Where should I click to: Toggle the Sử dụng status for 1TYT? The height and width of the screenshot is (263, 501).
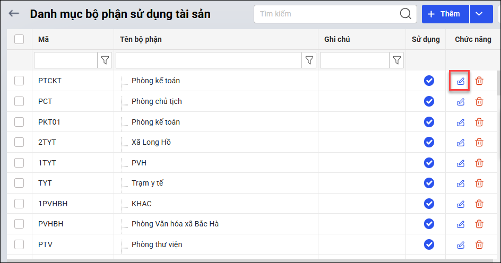coord(429,163)
